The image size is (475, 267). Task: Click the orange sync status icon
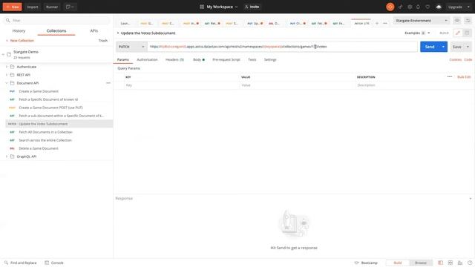click(390, 7)
